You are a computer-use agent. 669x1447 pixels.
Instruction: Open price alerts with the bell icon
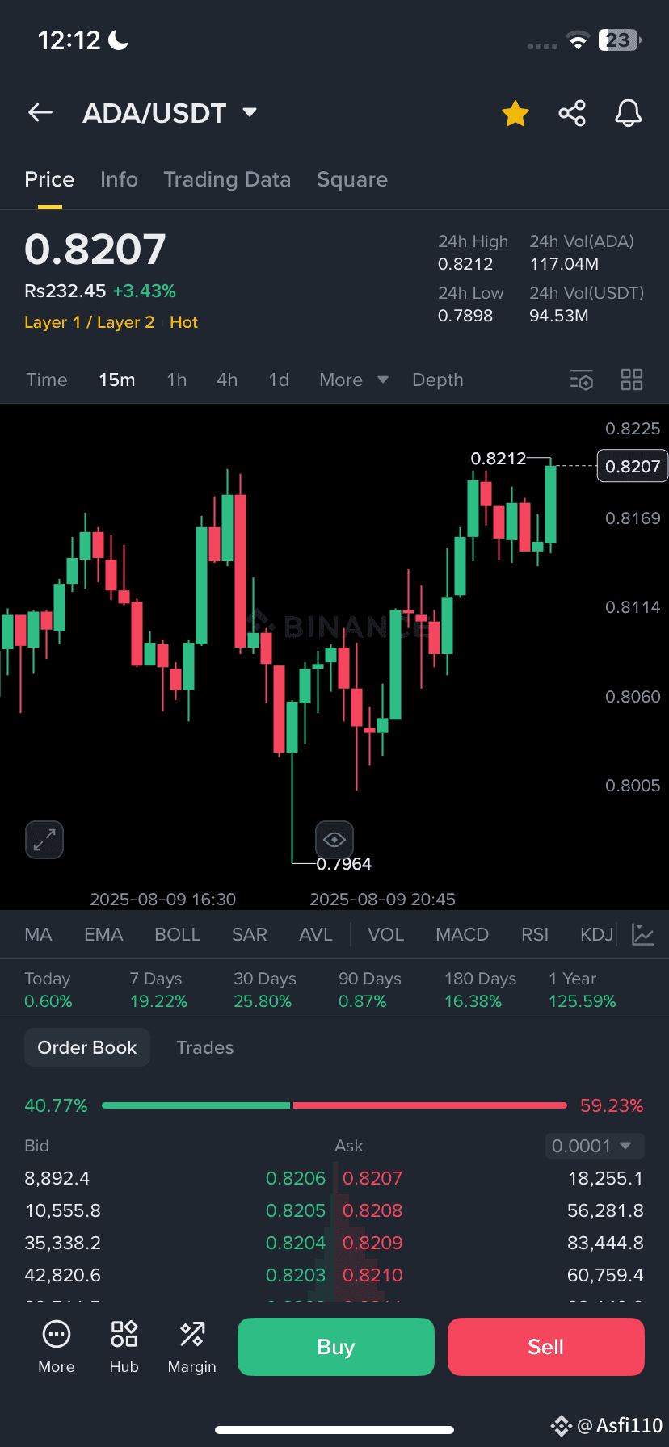(629, 114)
